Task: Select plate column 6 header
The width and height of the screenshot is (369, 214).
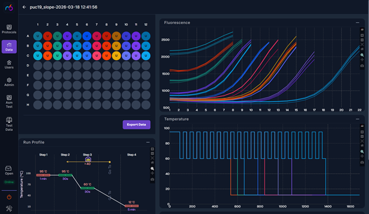Action: pyautogui.click(x=87, y=24)
